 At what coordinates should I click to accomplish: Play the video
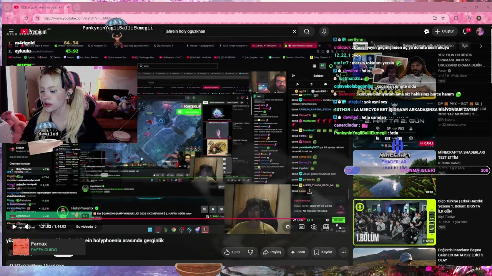[14, 227]
